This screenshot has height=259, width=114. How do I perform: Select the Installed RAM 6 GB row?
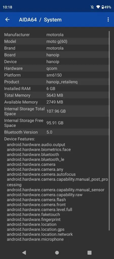click(56, 89)
